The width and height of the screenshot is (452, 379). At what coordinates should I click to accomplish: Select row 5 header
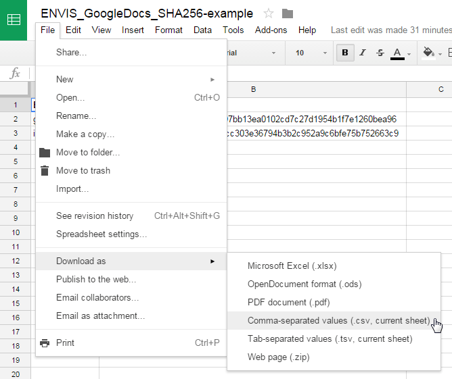[16, 161]
